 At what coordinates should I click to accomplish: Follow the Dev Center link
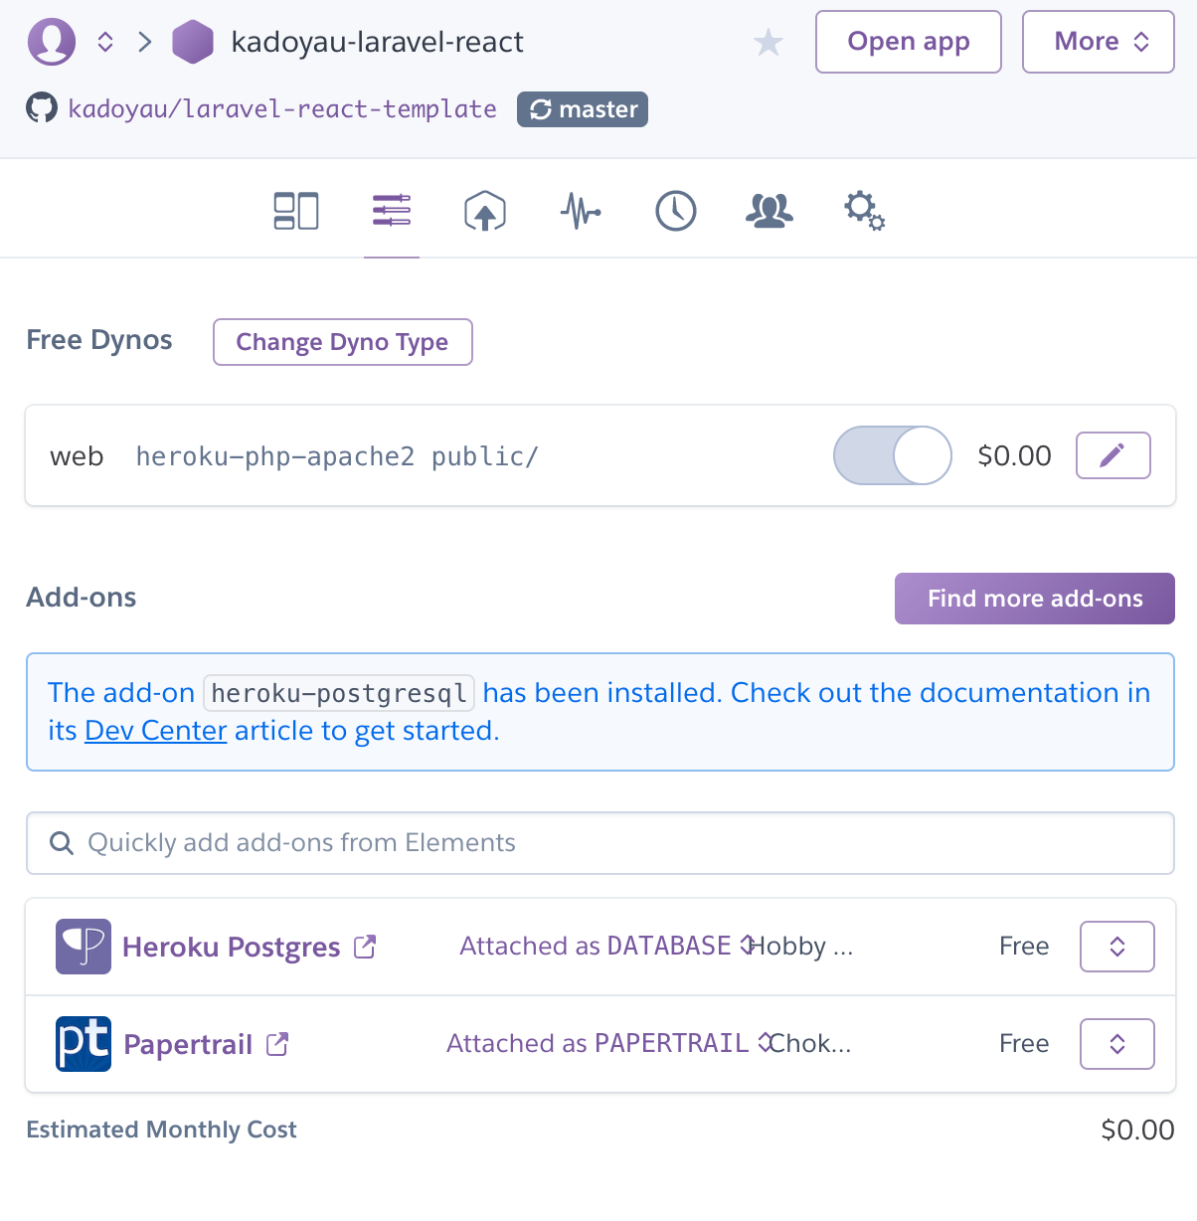(156, 731)
